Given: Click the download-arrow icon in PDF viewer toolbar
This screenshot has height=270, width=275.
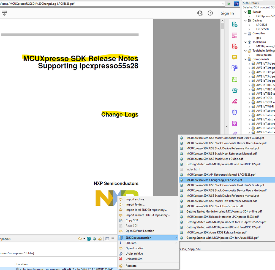Looking at the screenshot, I should pyautogui.click(x=4, y=13).
